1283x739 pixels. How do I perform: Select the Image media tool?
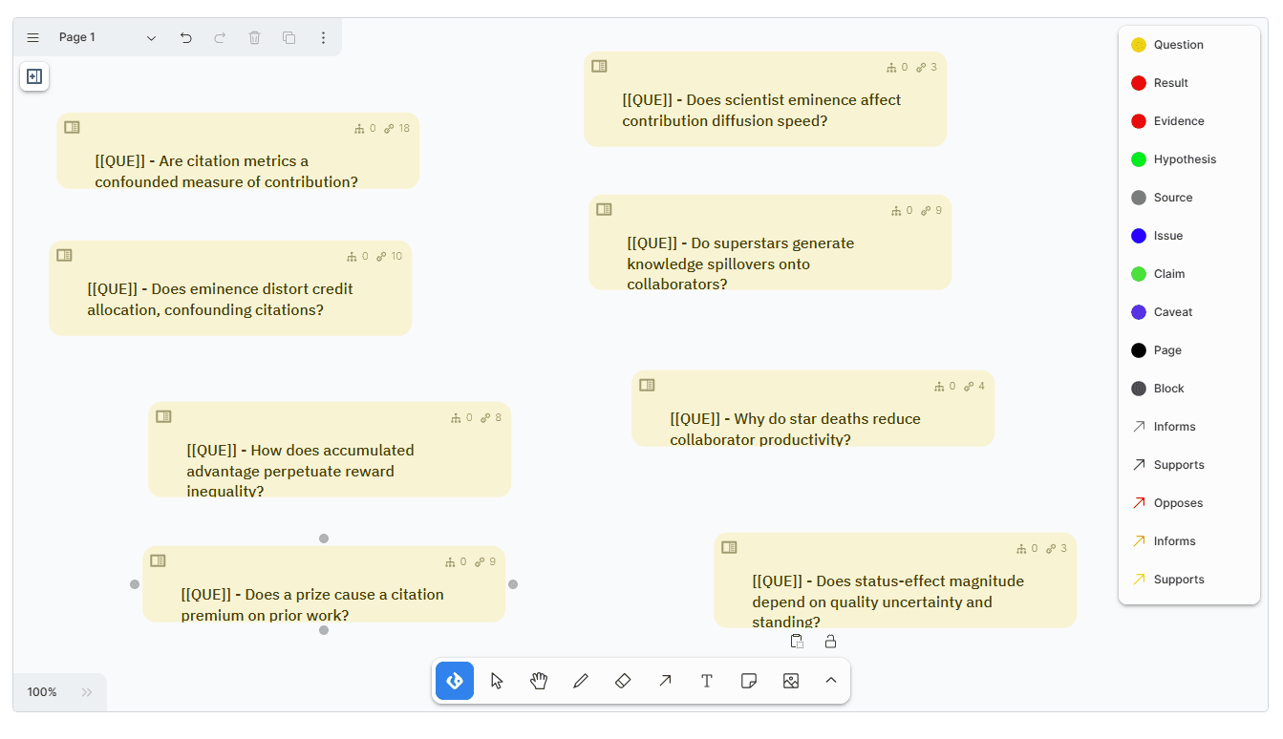tap(791, 681)
